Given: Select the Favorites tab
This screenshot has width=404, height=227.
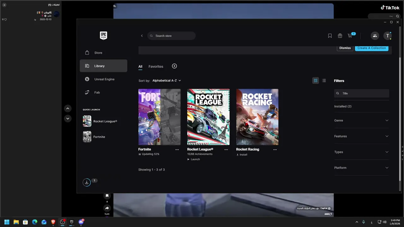Looking at the screenshot, I should [x=156, y=67].
